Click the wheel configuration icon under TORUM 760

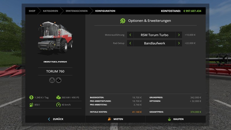[x=52, y=80]
